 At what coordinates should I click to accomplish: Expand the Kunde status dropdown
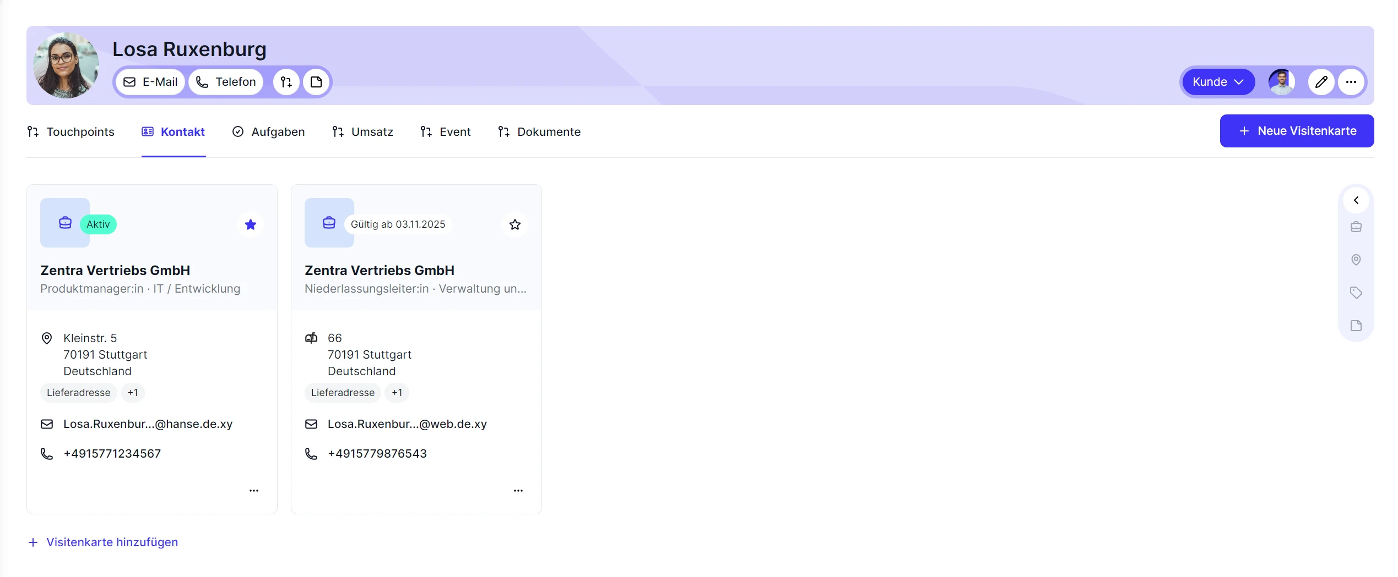coord(1218,82)
